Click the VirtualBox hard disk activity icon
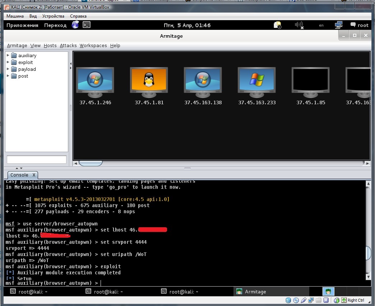The image size is (375, 306). pos(288,300)
